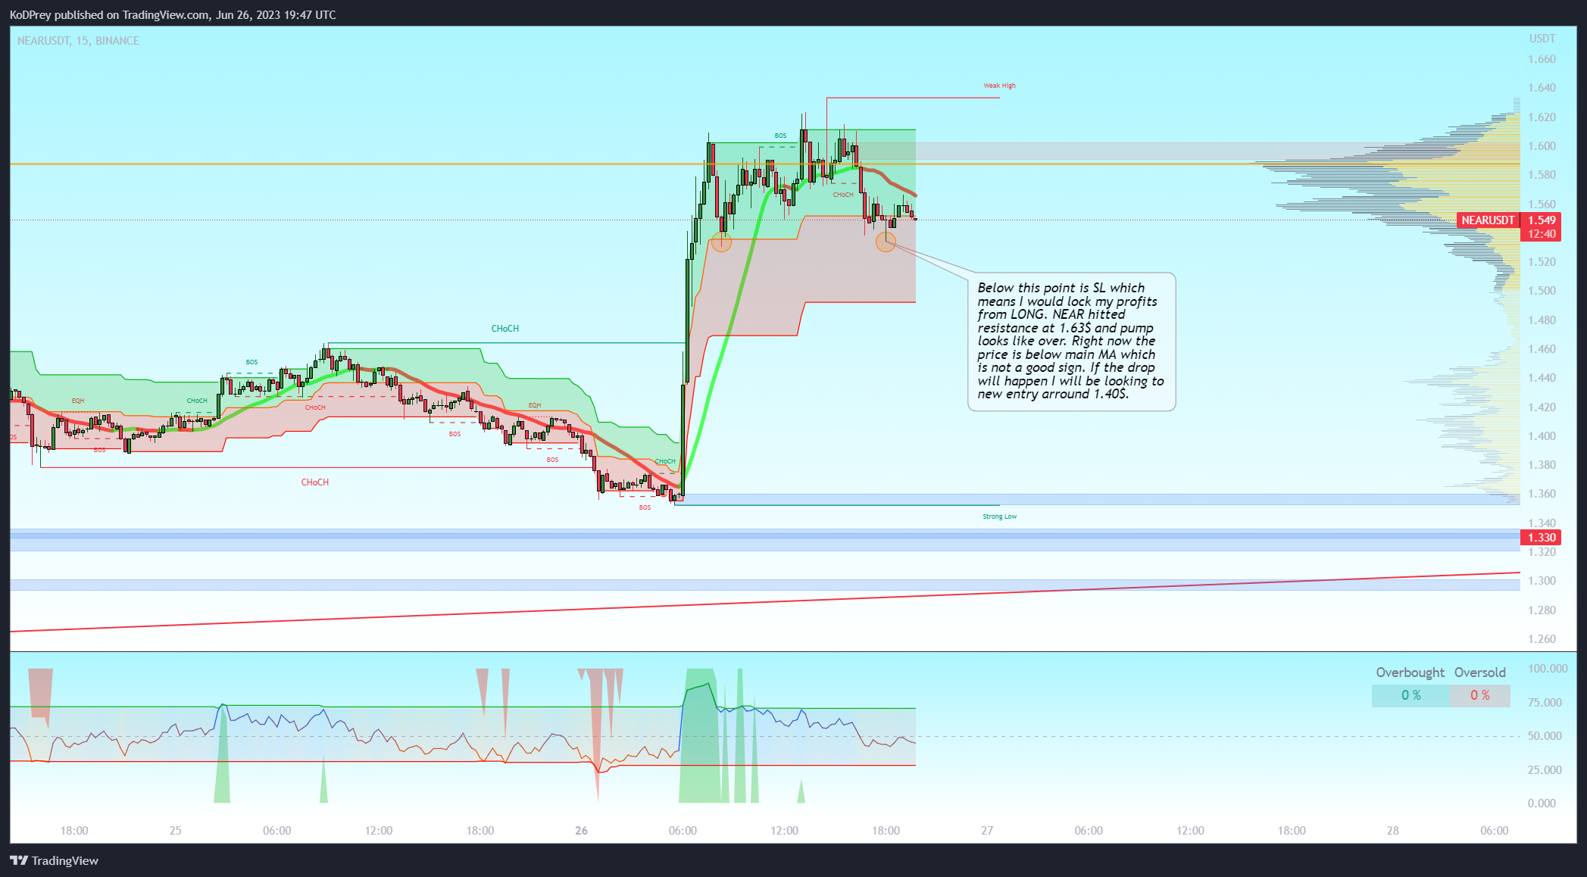Click the 75.000 oscillator scale value
This screenshot has height=877, width=1587.
(1545, 703)
